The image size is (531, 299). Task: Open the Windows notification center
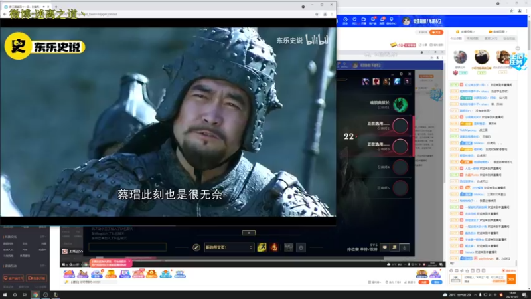(524, 295)
